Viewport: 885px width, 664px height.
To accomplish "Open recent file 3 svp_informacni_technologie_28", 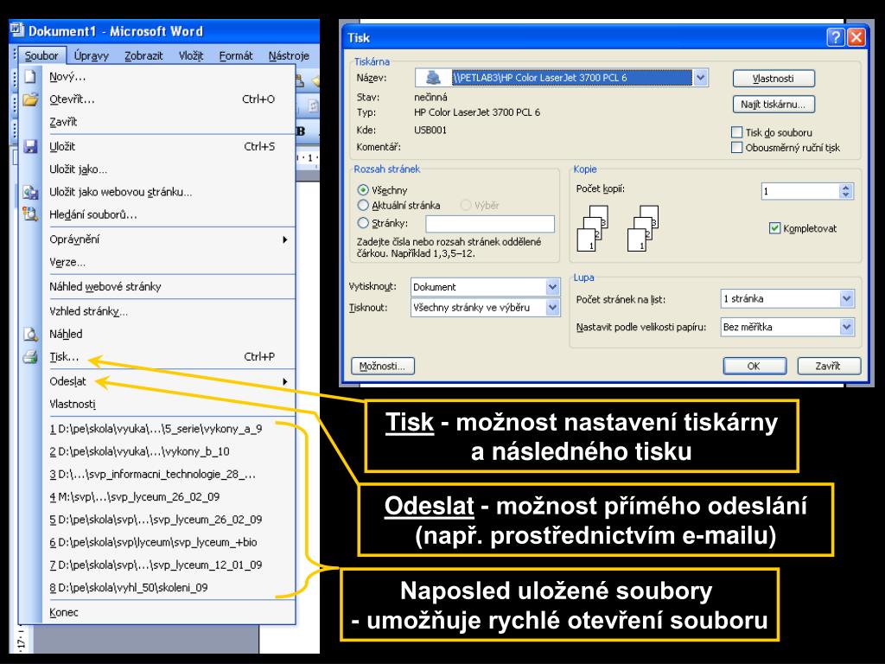I will pos(158,474).
